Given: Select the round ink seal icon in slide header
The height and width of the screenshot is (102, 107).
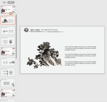Looking at the screenshot, I should coord(26,30).
